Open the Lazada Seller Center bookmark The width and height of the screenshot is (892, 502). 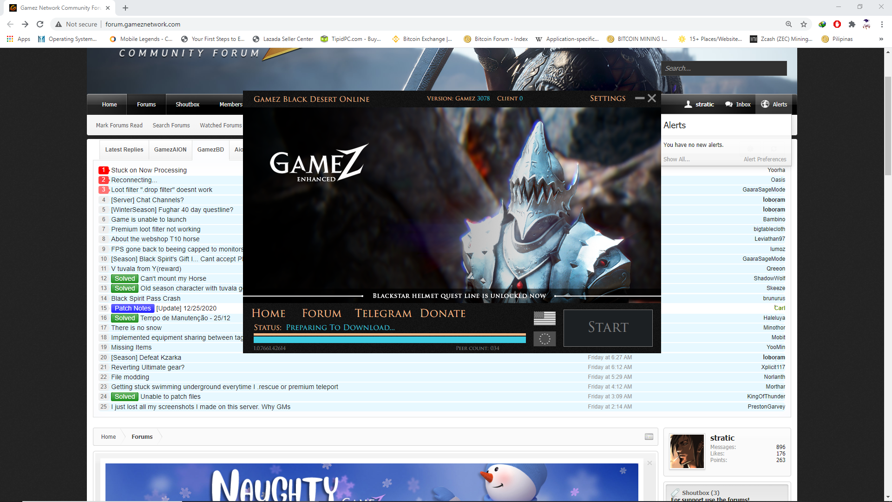[x=283, y=39]
